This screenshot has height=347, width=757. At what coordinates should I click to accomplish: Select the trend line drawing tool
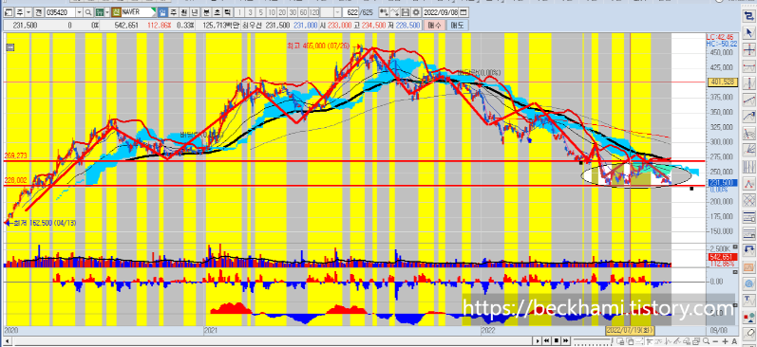tap(748, 99)
